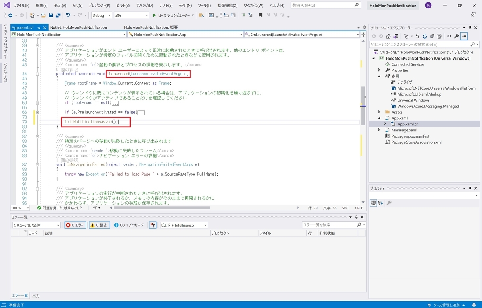
Task: Click the Alphabetical sort icon in Properties panel
Action: [380, 203]
